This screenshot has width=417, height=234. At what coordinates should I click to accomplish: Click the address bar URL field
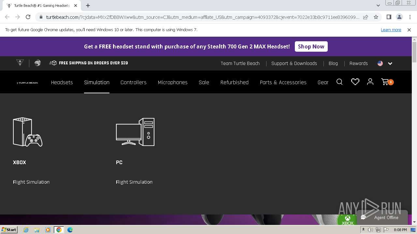pos(203,17)
